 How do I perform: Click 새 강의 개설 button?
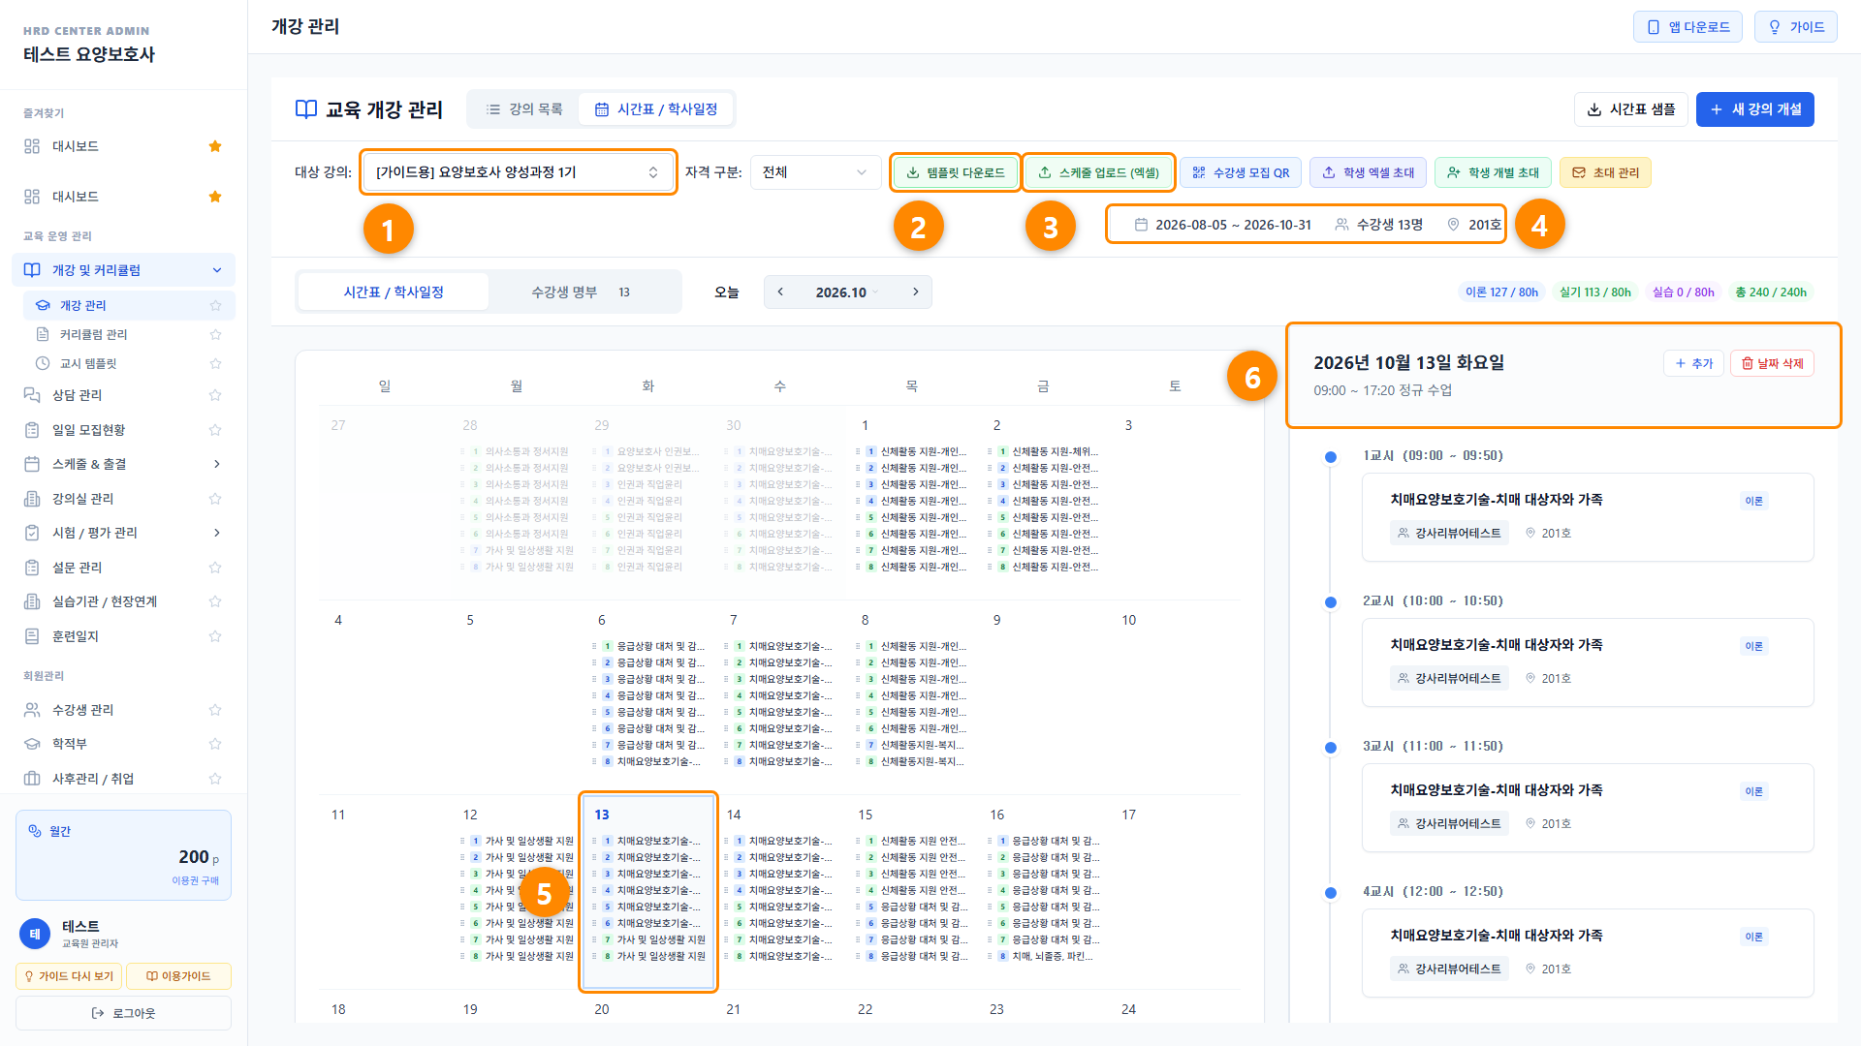coord(1755,109)
